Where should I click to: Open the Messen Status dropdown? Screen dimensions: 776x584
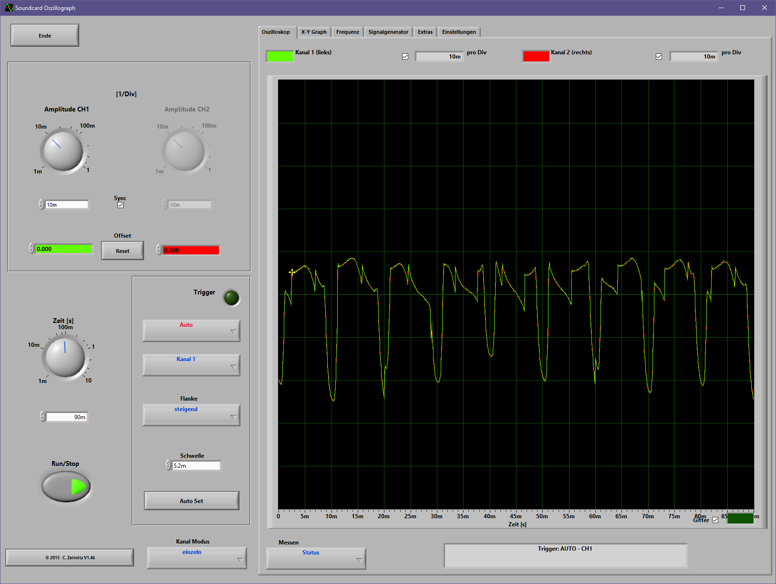pos(316,558)
